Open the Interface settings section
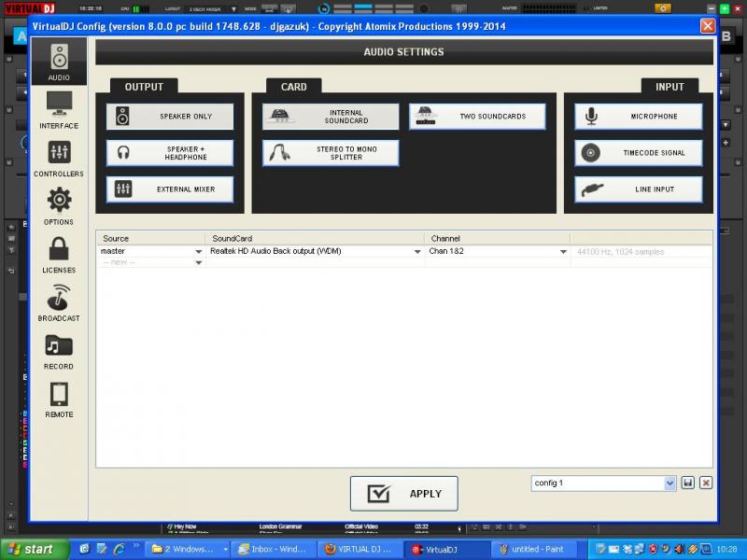The image size is (747, 560). 59,110
